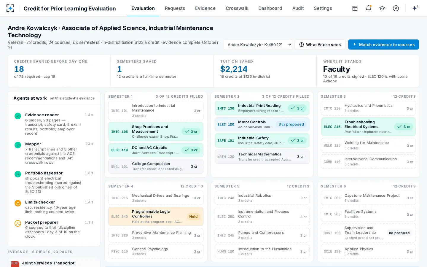
Task: Click the Held badge on ELEC 240
Action: (193, 217)
